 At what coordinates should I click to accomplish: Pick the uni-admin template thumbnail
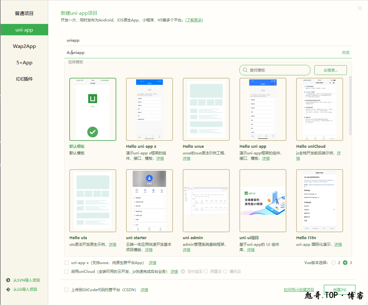206,201
